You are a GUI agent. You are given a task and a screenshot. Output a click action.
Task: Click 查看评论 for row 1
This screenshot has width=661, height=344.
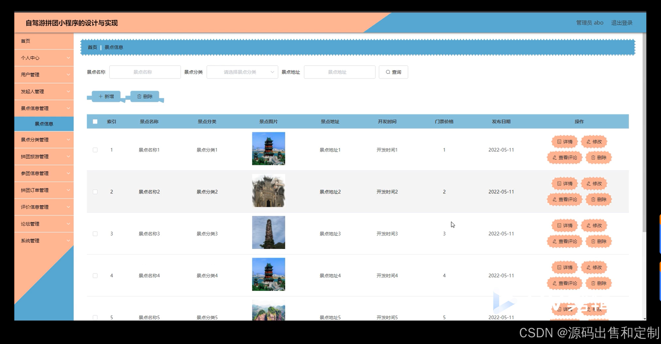[564, 158]
